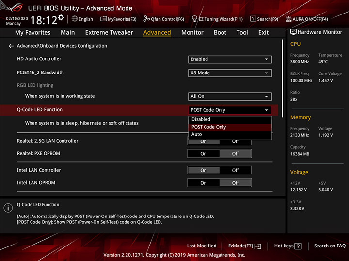This screenshot has height=261, width=349.
Task: Click the Hardware Monitor display icon
Action: point(293,32)
